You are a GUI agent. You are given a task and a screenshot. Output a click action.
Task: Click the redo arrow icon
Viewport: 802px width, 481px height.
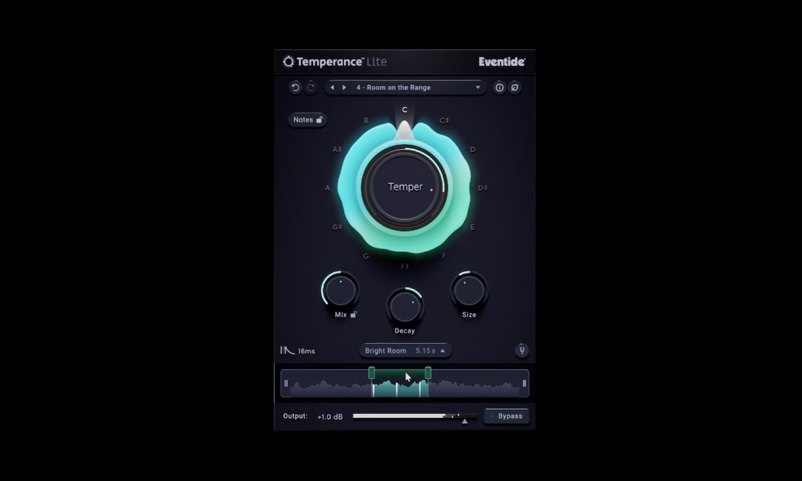311,88
